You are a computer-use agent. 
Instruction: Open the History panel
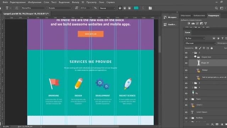click(x=170, y=17)
